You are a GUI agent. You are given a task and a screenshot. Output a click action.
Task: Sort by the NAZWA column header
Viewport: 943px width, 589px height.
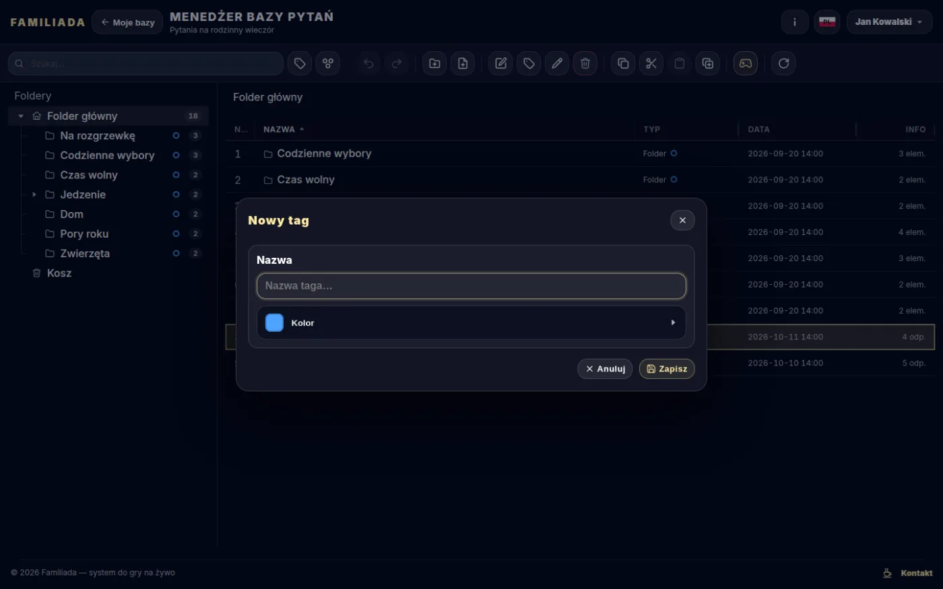tap(284, 129)
